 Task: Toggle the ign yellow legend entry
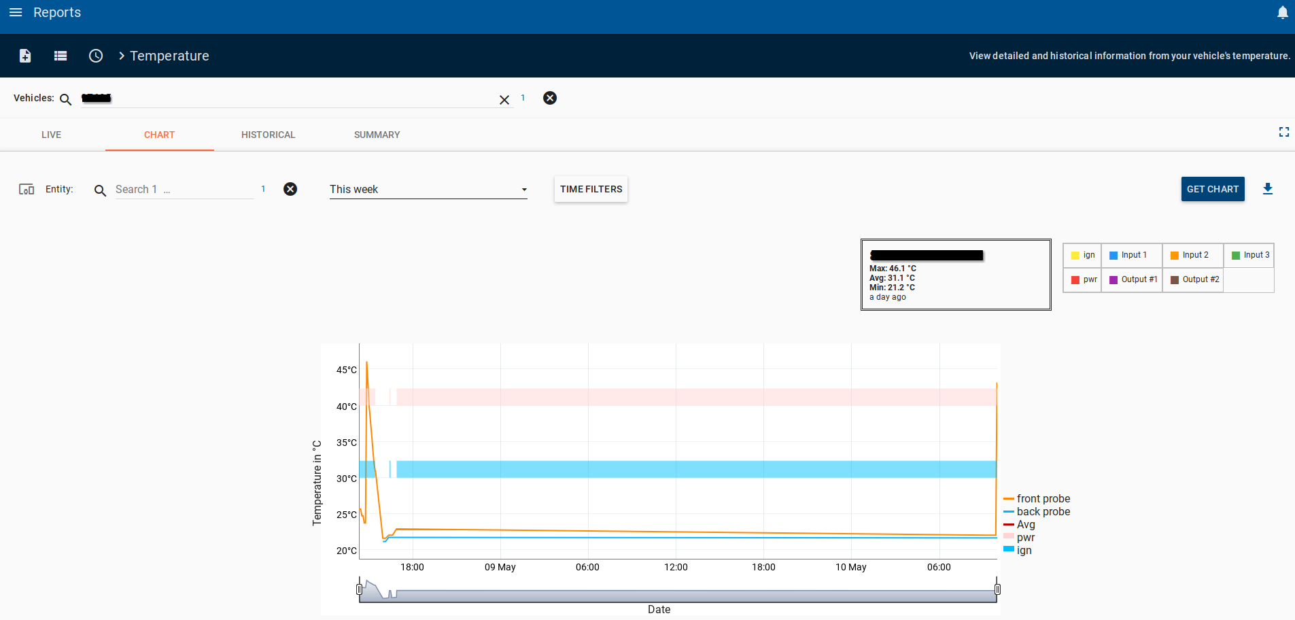1082,255
